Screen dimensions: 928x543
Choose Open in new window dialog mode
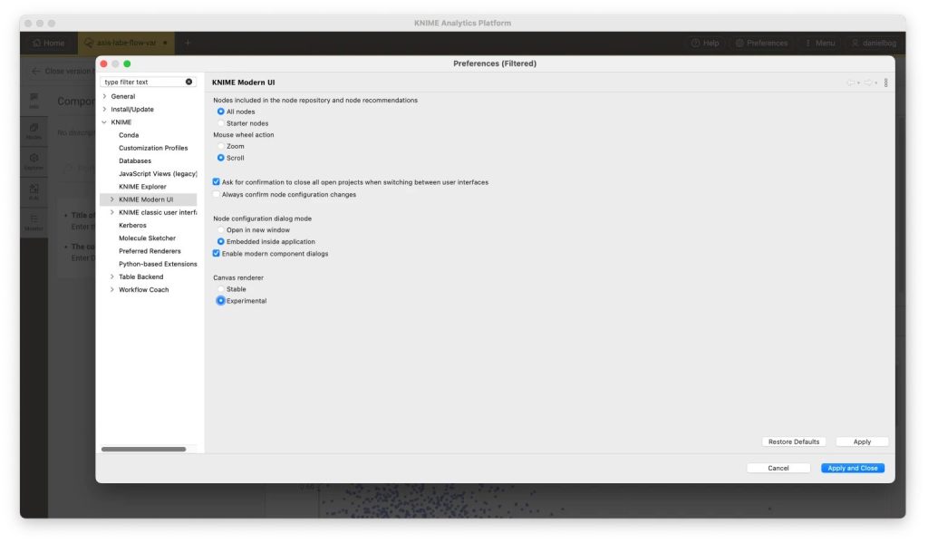[221, 229]
